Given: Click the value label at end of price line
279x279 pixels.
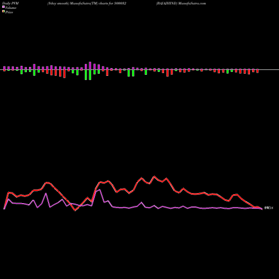Looking at the screenshot, I should pos(268,208).
